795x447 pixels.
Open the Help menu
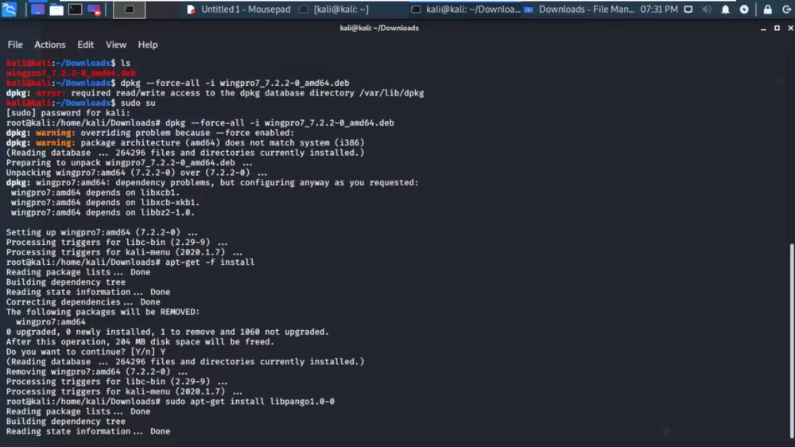point(148,45)
